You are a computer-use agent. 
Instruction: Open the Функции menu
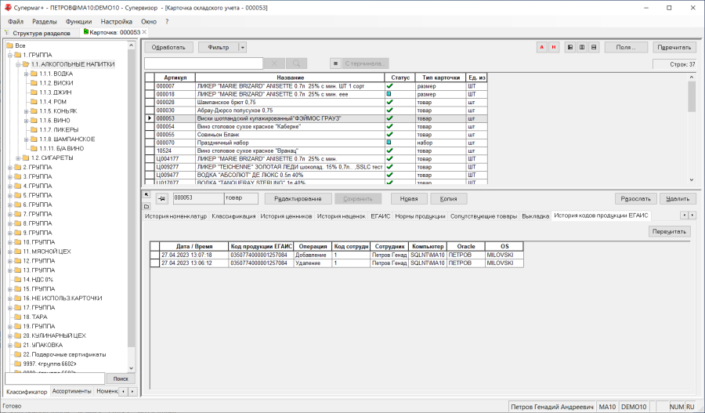click(x=78, y=22)
